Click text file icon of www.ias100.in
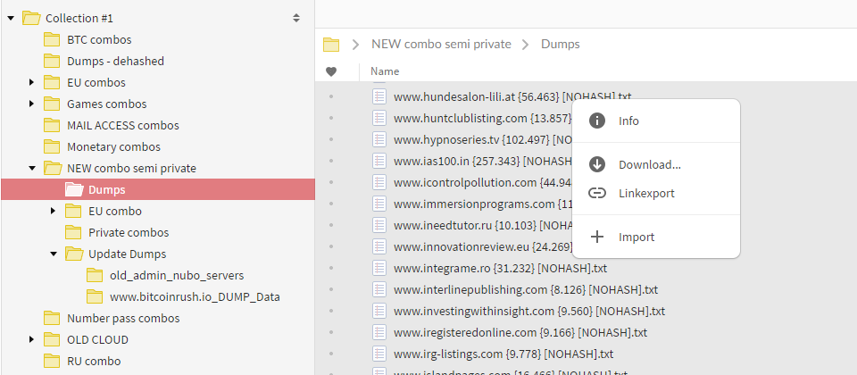Viewport: 857px width, 375px height. pos(379,161)
